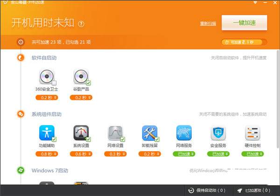Select the 硬件控制 icon
This screenshot has height=196, width=280.
(252, 133)
